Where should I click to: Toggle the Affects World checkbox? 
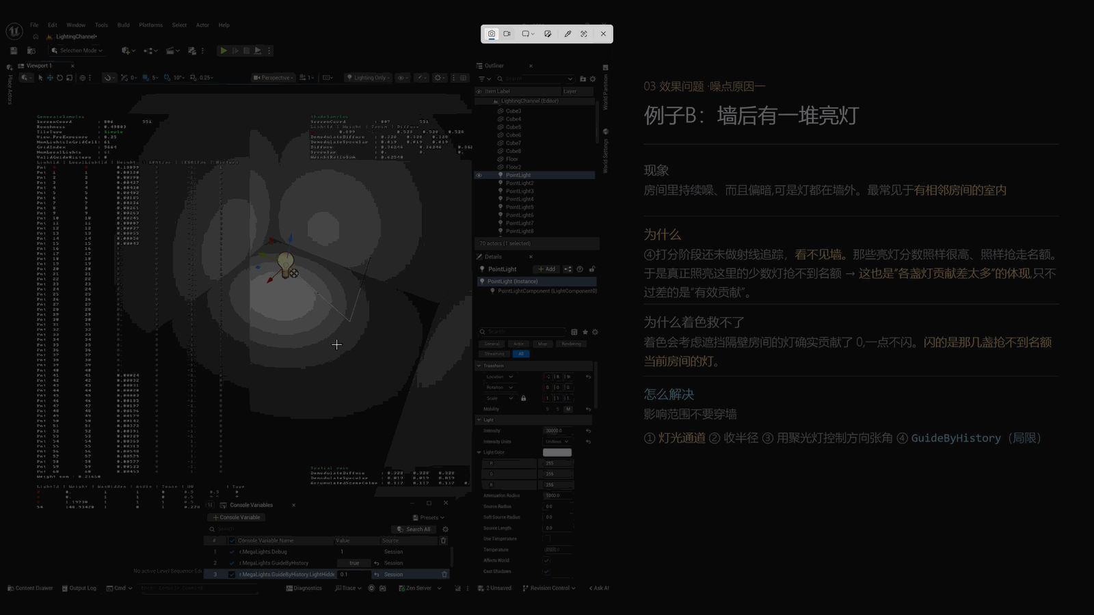[546, 560]
